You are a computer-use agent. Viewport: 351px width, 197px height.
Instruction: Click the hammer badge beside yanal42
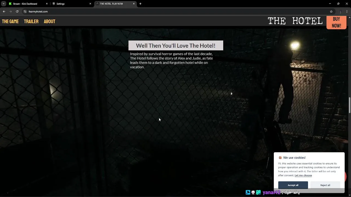pos(248,192)
